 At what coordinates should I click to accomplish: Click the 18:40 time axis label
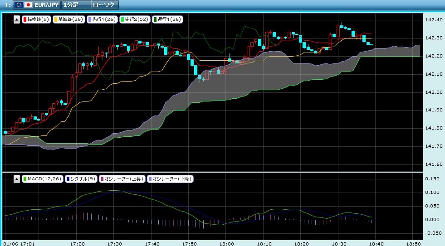(x=376, y=244)
